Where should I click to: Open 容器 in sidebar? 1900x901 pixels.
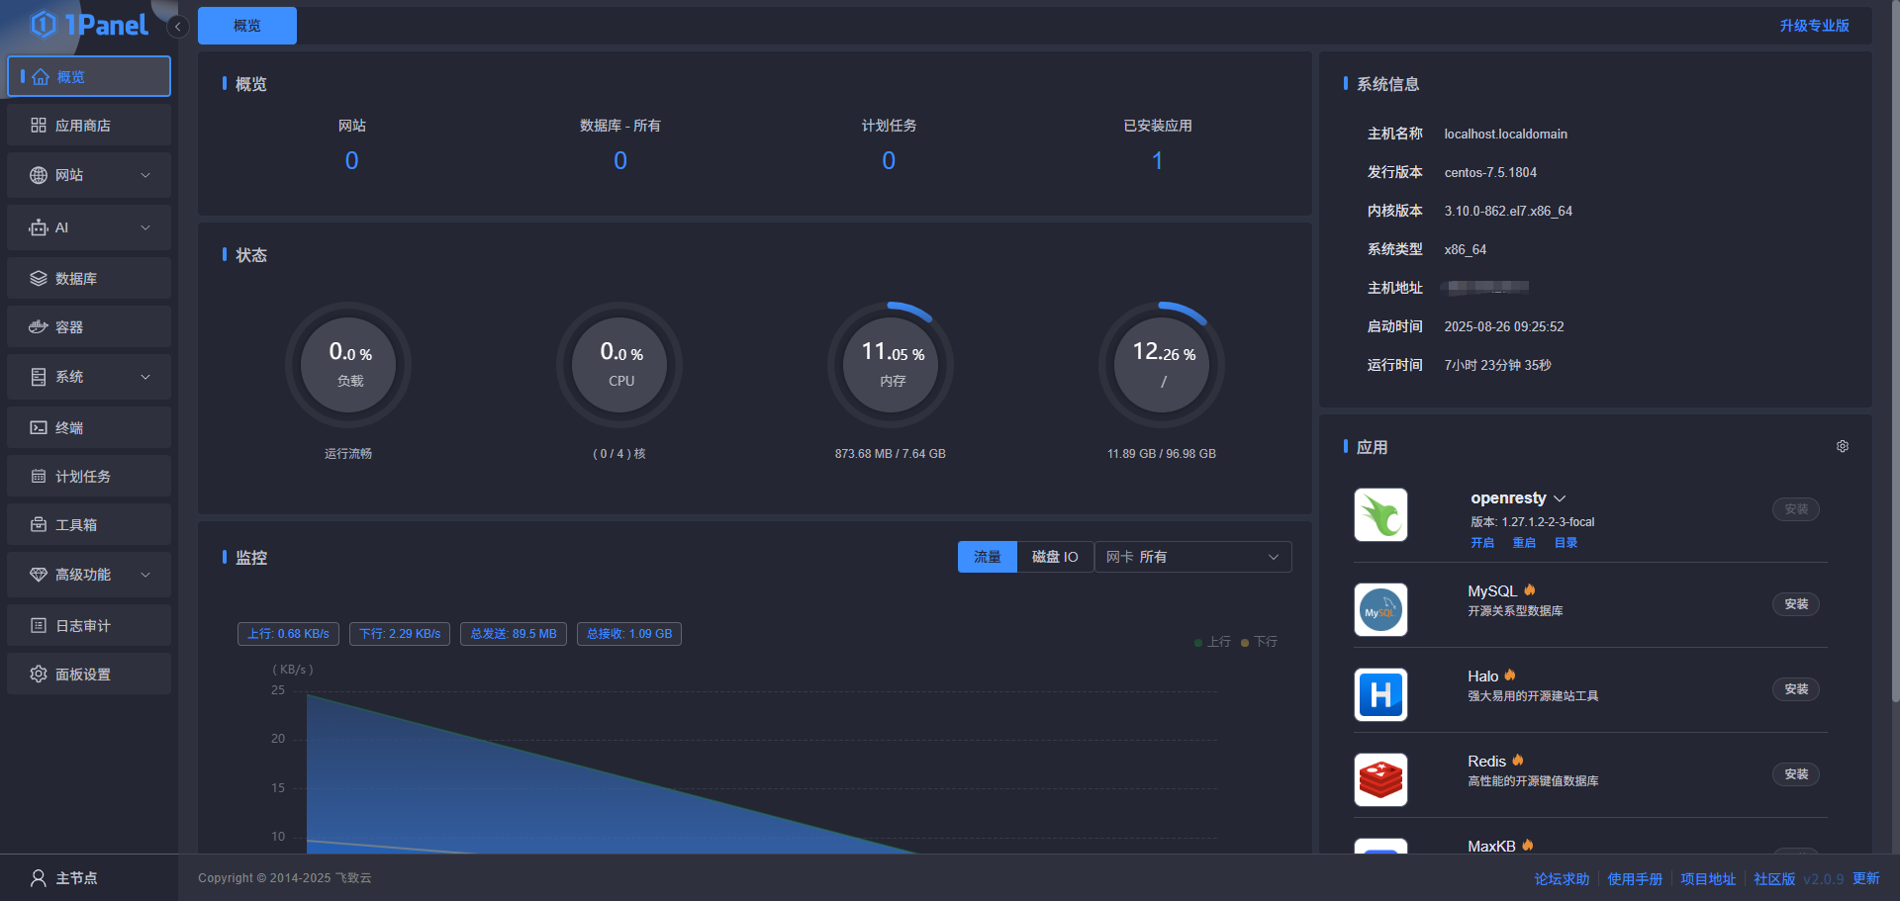[x=89, y=326]
